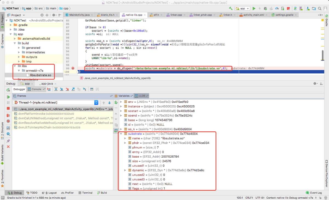Click the Run to Cursor icon
329x200 pixels.
click(84, 89)
